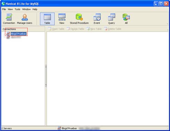
Task: Click the Navicat application icon in the title bar
Action: (x=3, y=4)
